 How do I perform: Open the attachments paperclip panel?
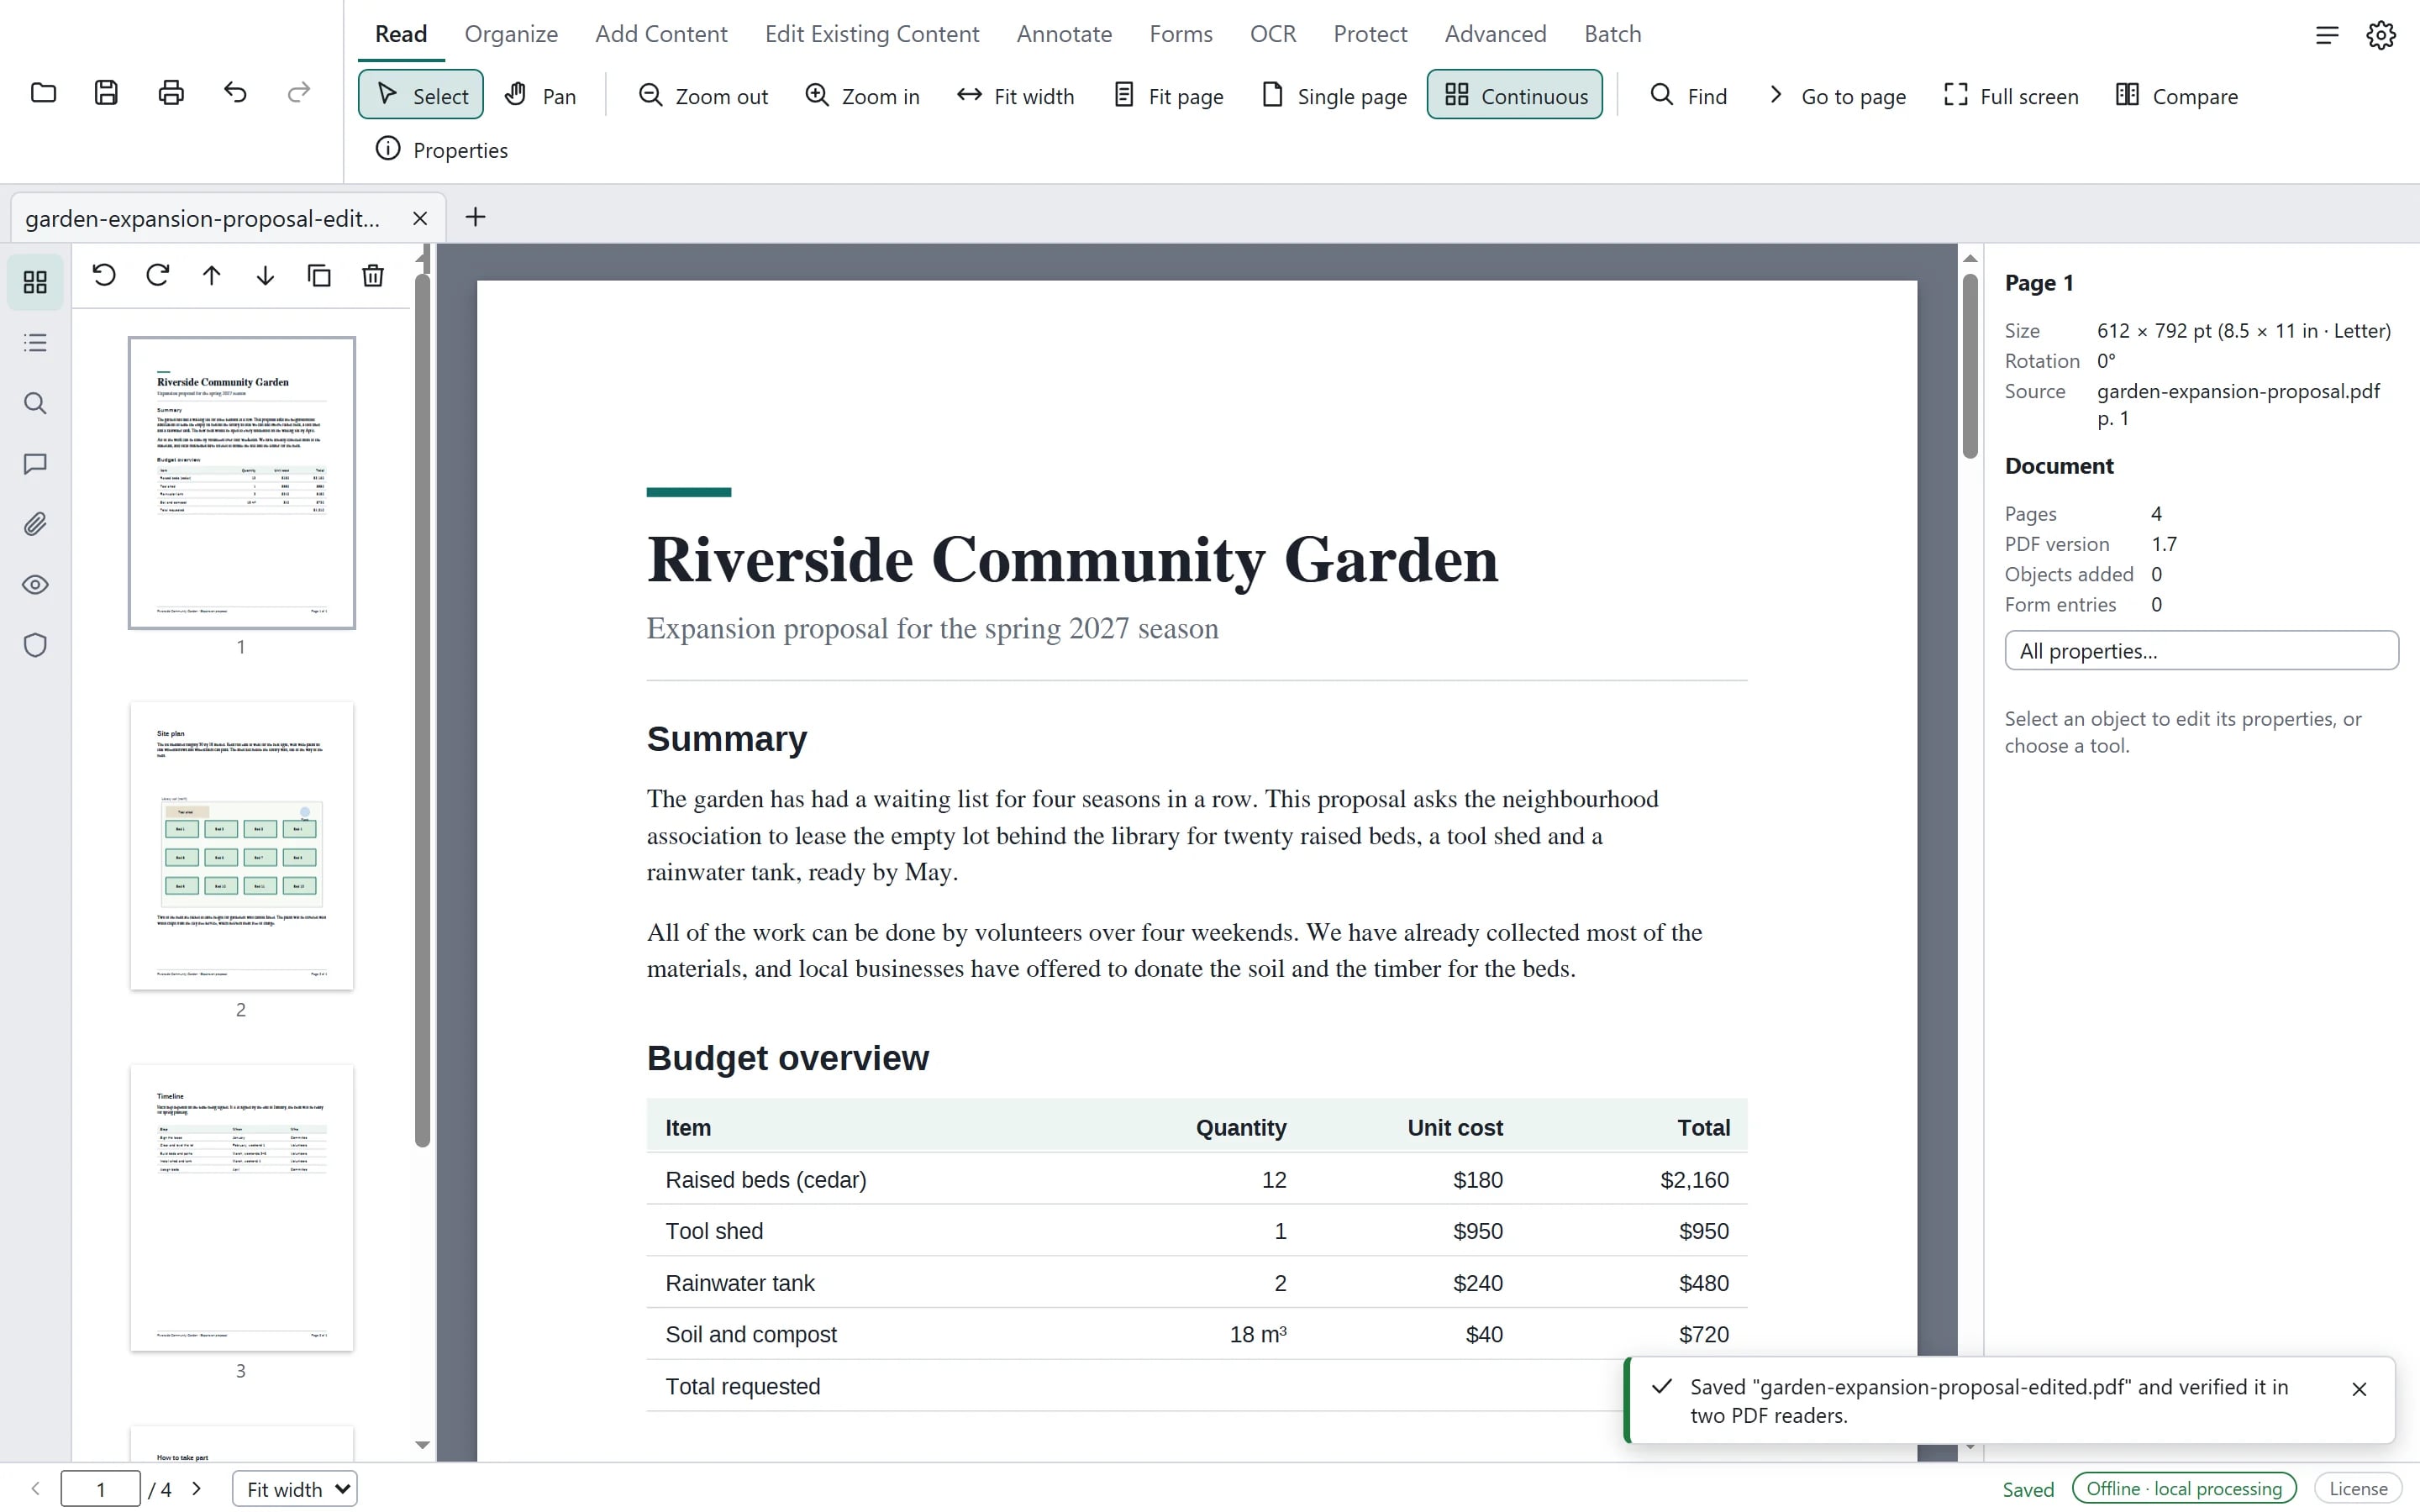35,524
